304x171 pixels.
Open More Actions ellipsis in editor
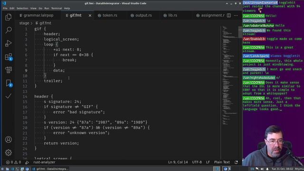coord(236,15)
